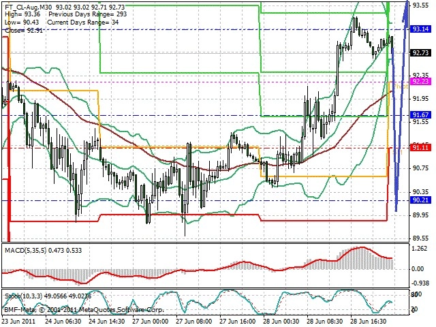Click the 89.55 price scale value
Screen dimensions: 436x327
tap(420, 238)
